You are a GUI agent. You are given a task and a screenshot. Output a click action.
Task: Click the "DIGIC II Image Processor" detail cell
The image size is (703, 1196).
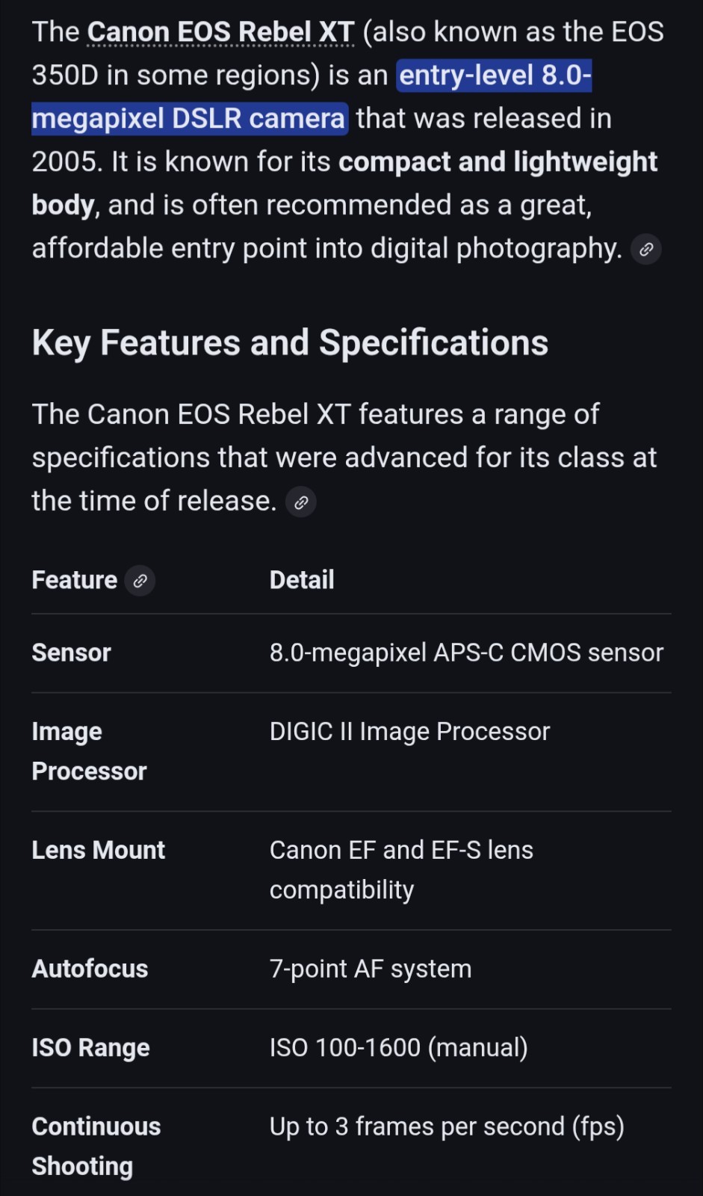pyautogui.click(x=409, y=732)
